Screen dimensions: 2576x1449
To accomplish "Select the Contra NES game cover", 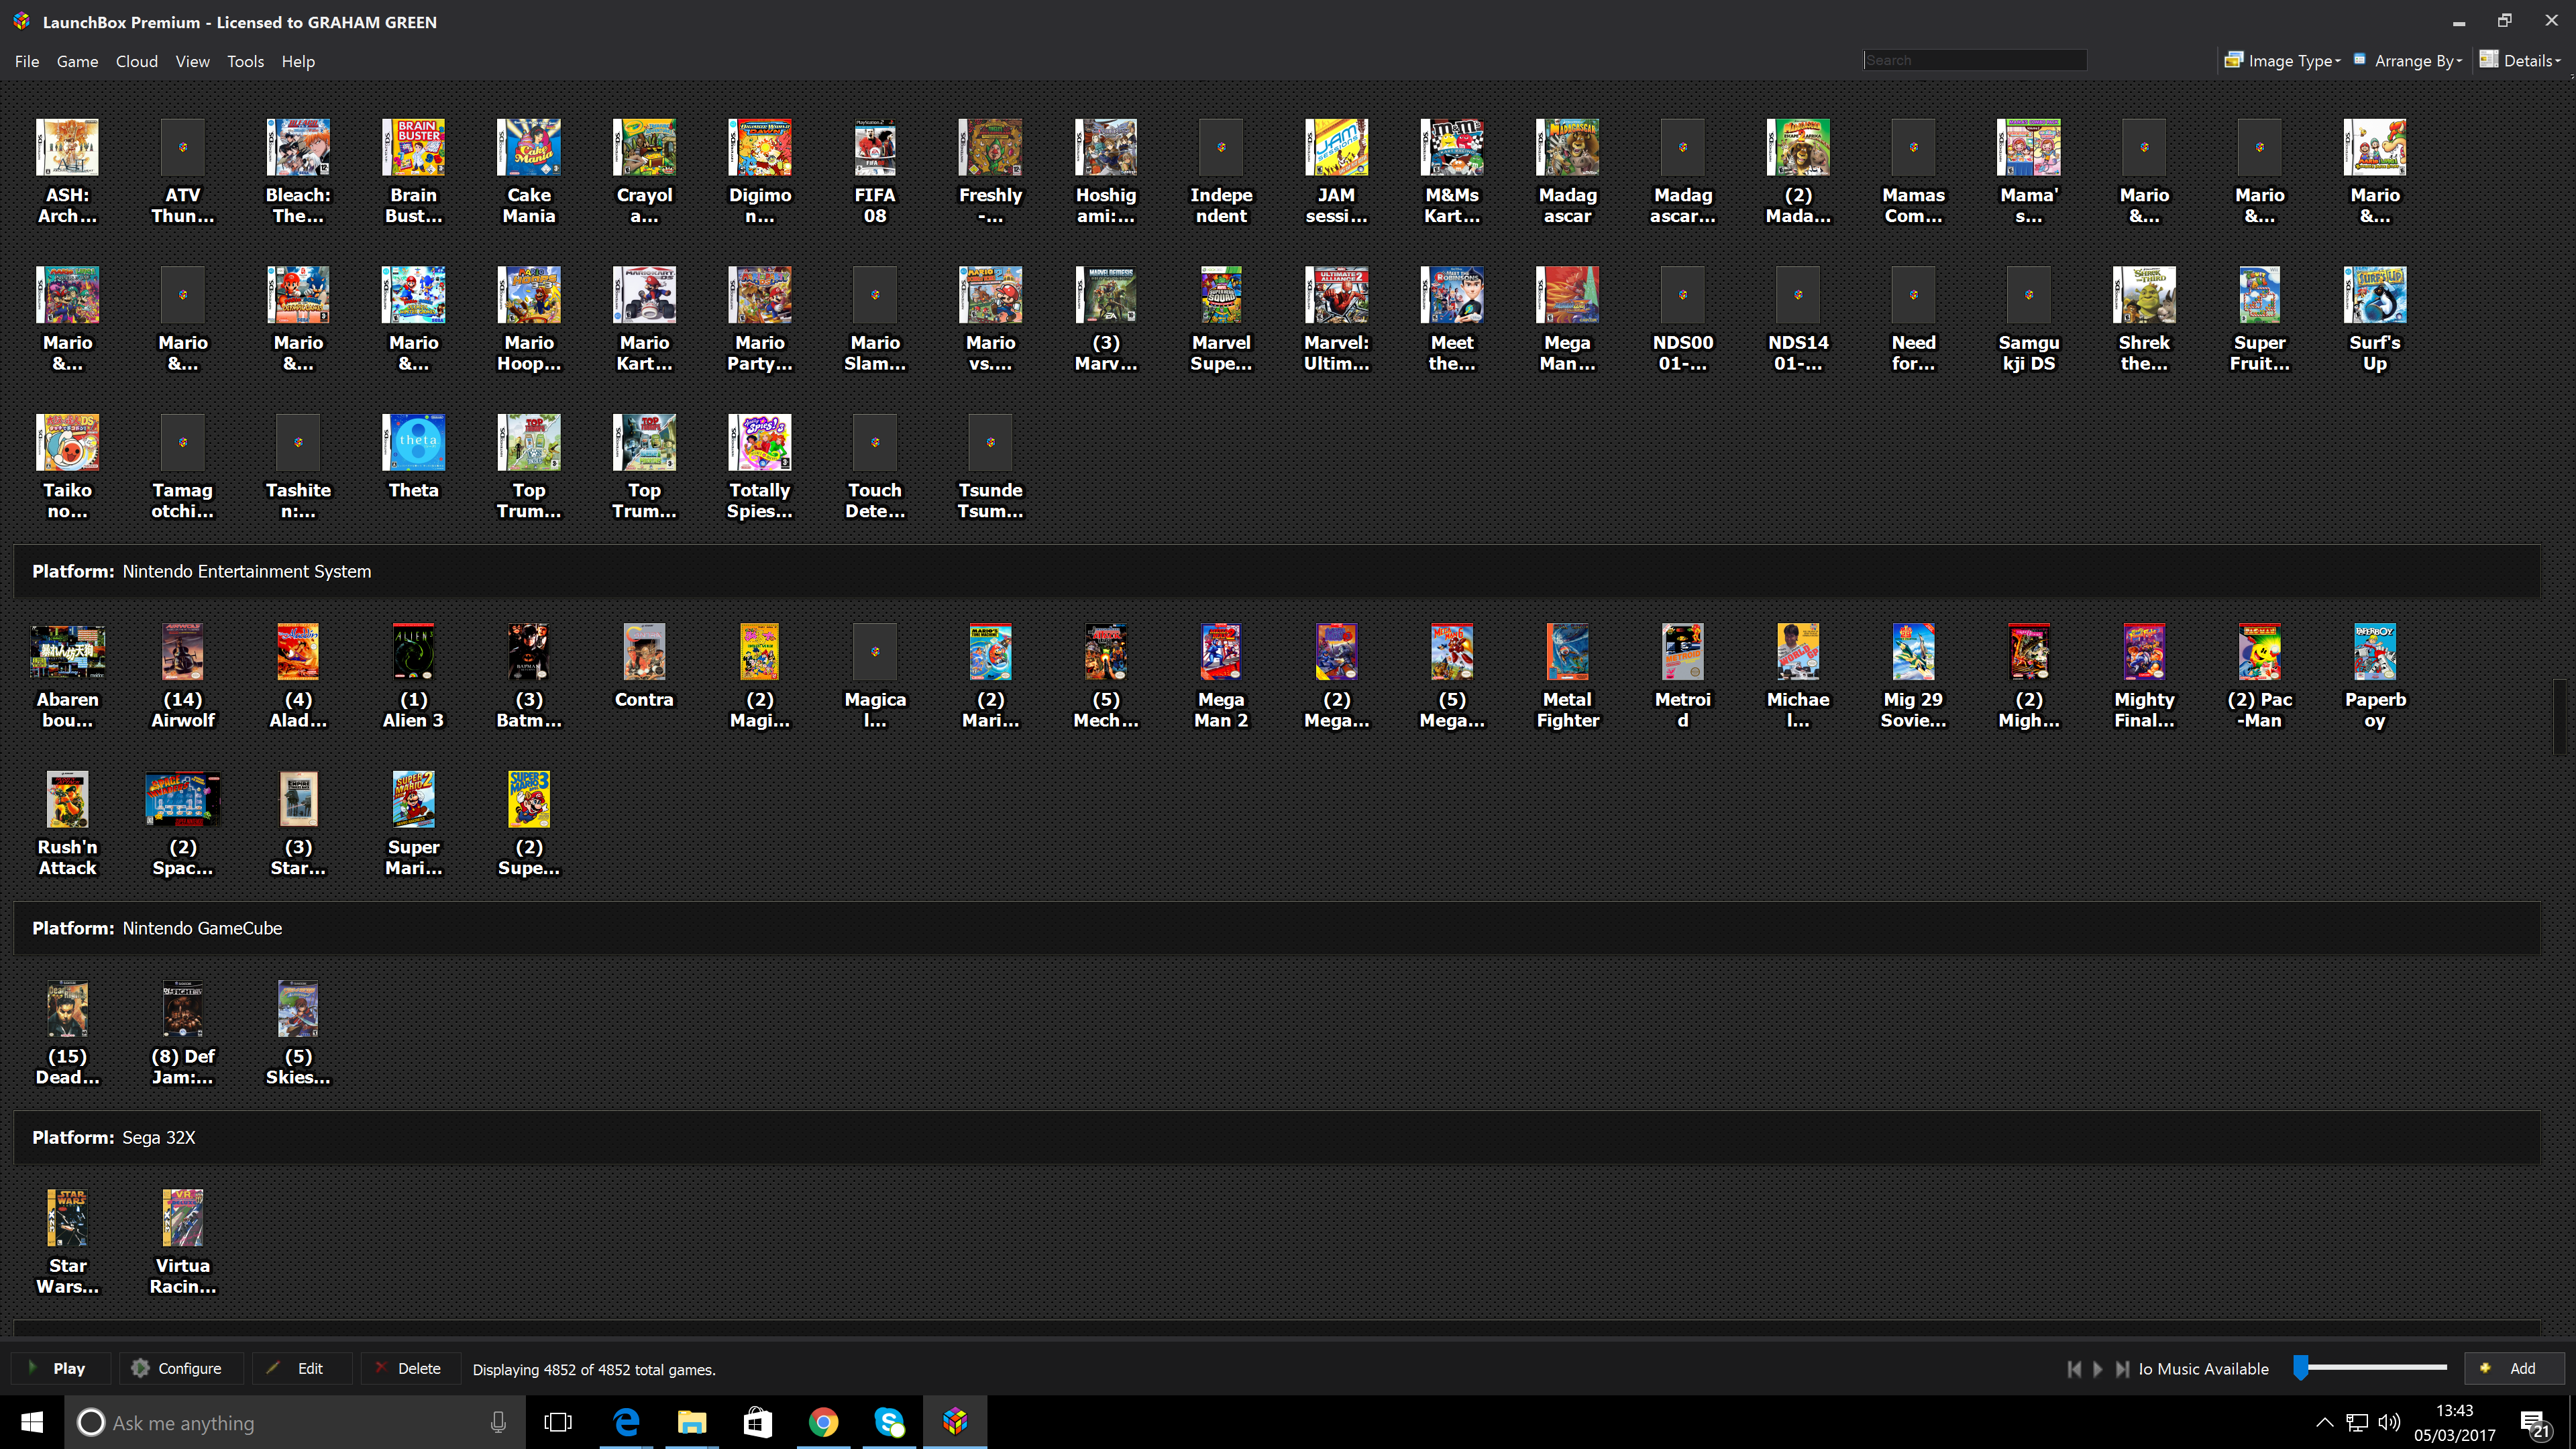I will pyautogui.click(x=644, y=651).
